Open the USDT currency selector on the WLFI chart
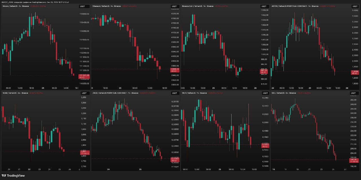361x180 pixels. pos(265,93)
